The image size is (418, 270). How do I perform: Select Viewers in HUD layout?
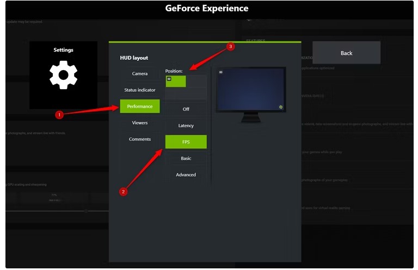[140, 123]
